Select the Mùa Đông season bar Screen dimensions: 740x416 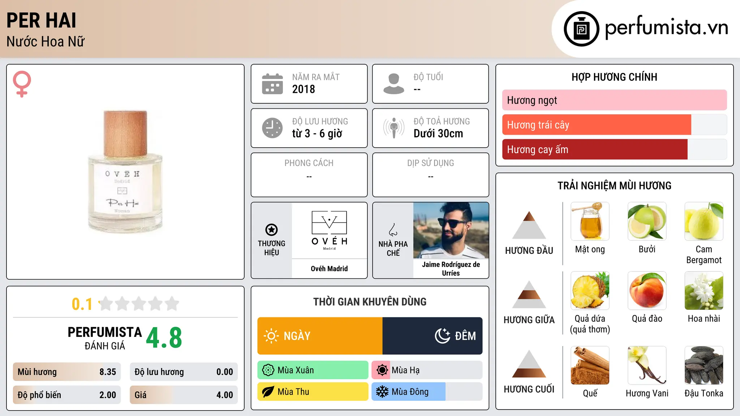point(427,392)
